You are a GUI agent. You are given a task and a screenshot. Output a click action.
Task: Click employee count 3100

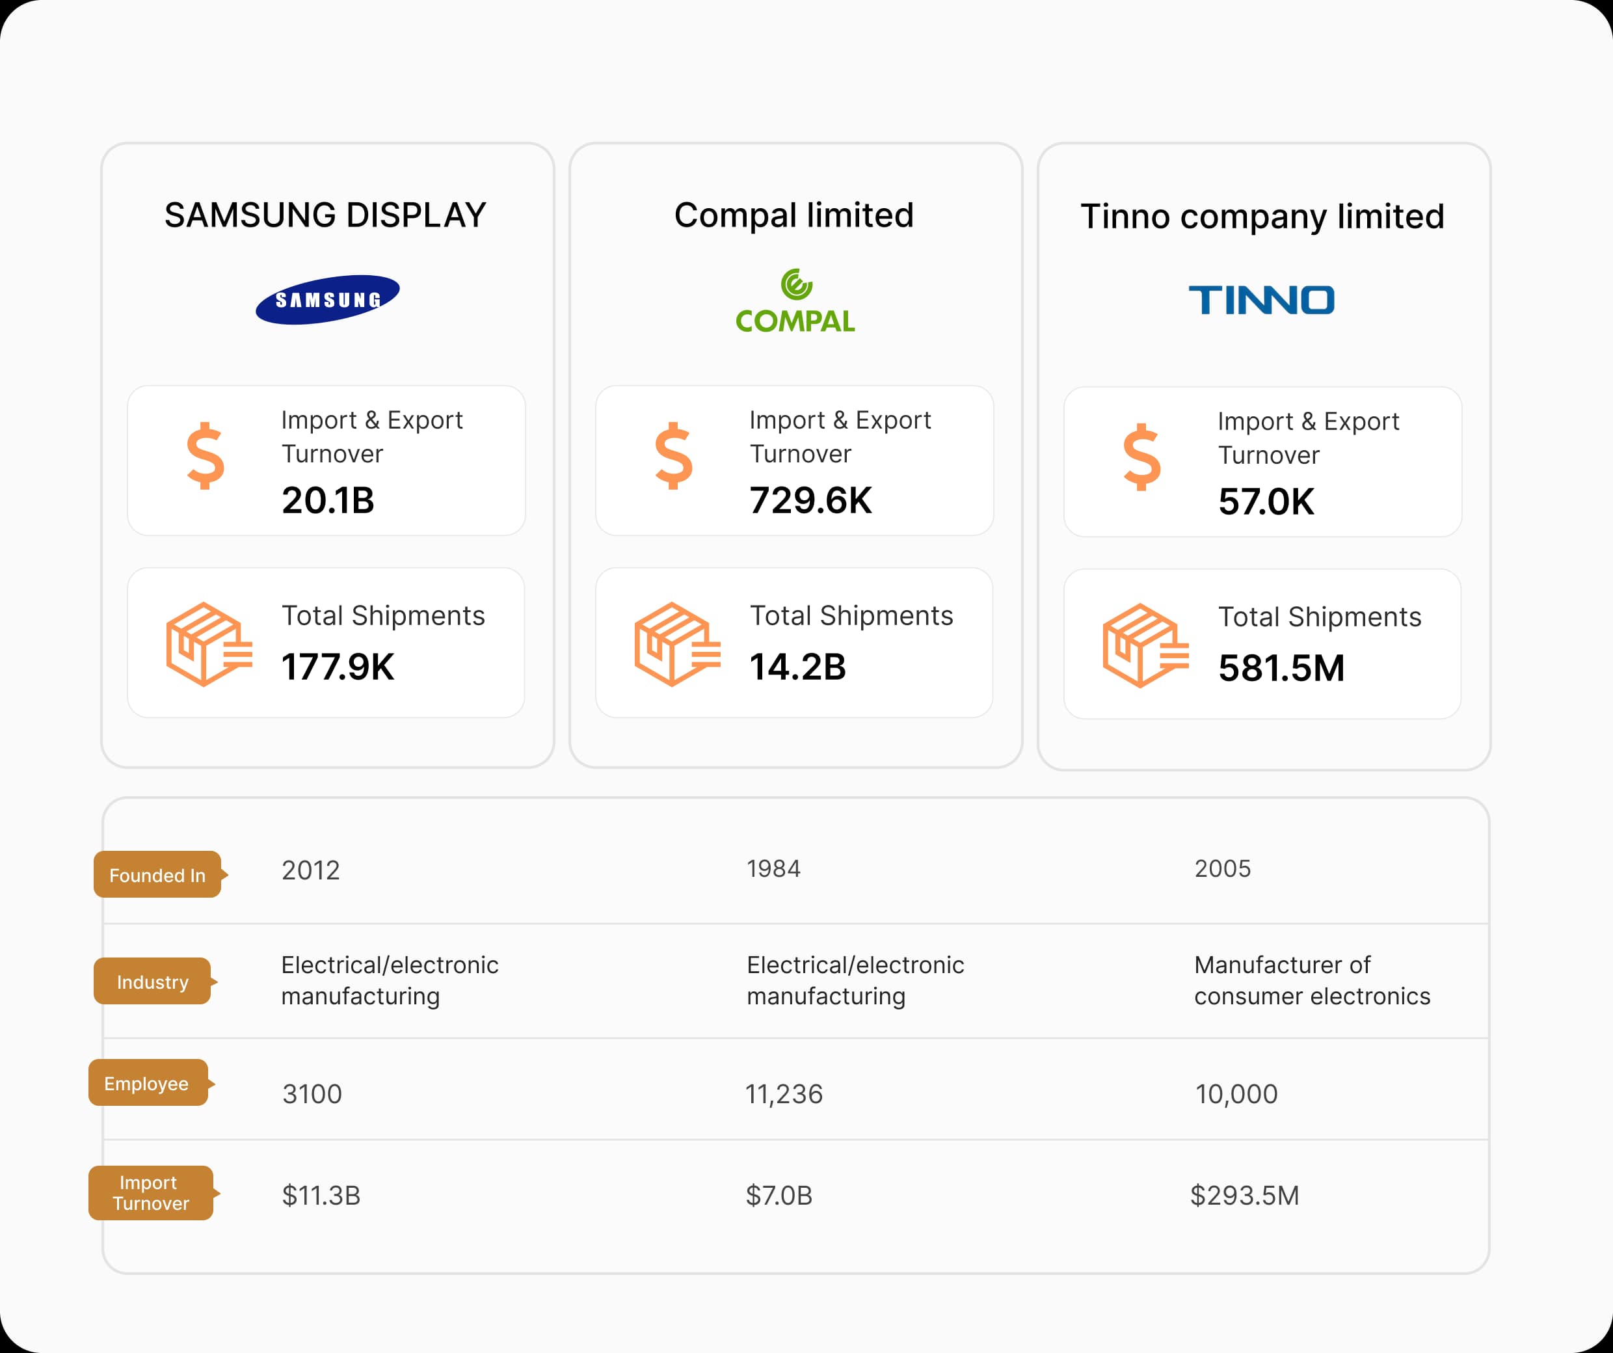[312, 1093]
